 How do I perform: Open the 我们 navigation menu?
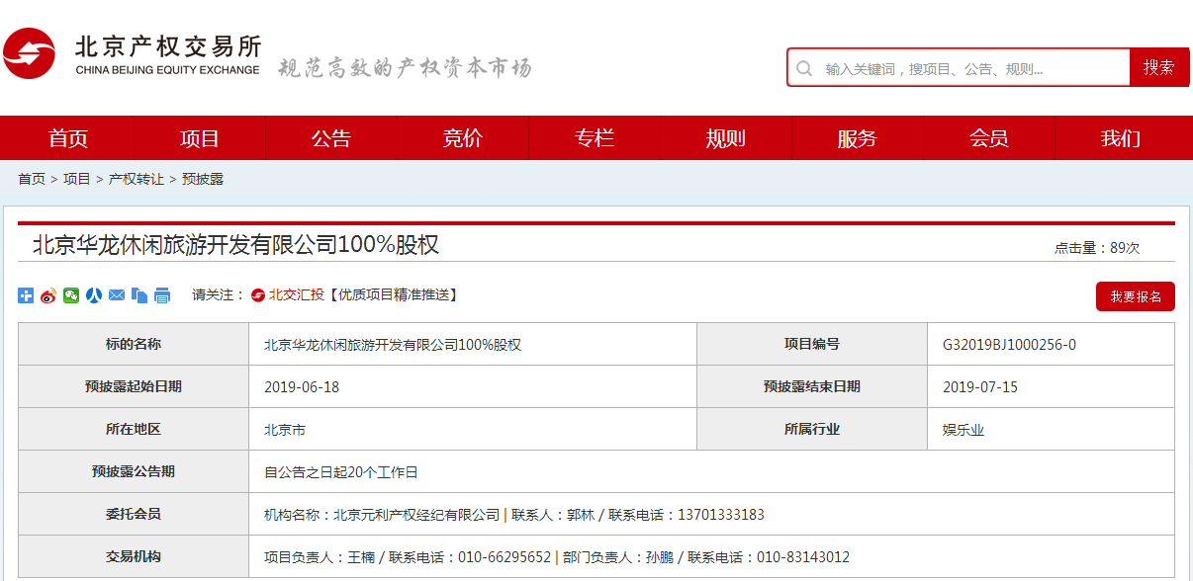tap(1121, 138)
